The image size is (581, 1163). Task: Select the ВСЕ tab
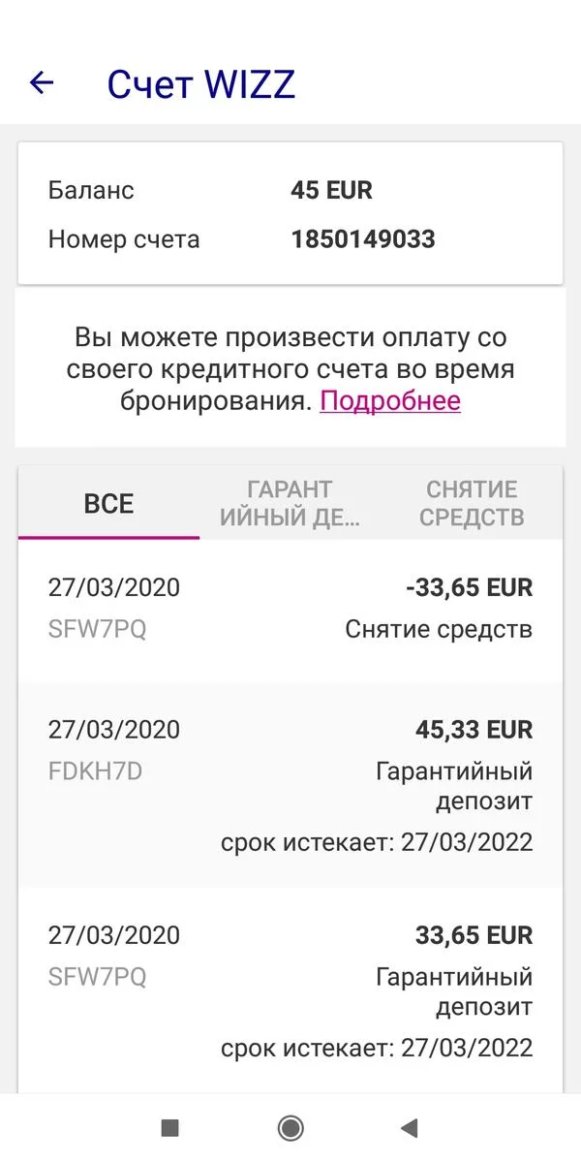coord(108,504)
